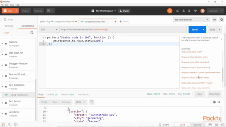Screen dimensions: 226x127
Task: Open Bootcamp Learn lightbulb
Action: pyautogui.click(x=160, y=125)
